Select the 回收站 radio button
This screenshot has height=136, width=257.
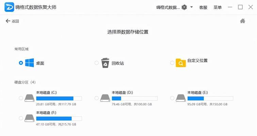[97, 63]
